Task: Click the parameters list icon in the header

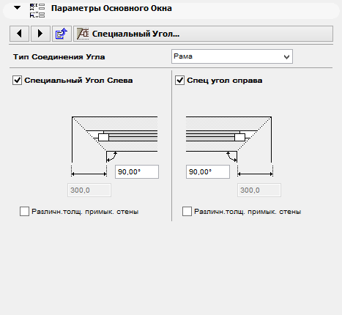Action: (37, 10)
